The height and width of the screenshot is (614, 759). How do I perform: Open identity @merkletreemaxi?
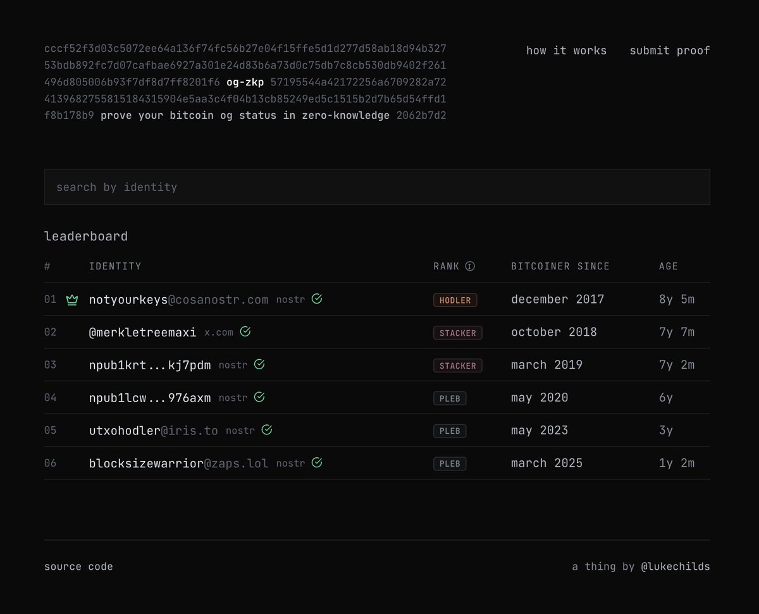point(143,332)
